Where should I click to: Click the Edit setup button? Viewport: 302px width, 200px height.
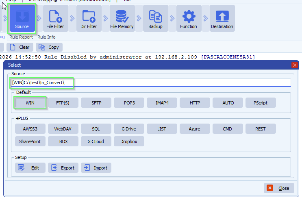(x=30, y=167)
